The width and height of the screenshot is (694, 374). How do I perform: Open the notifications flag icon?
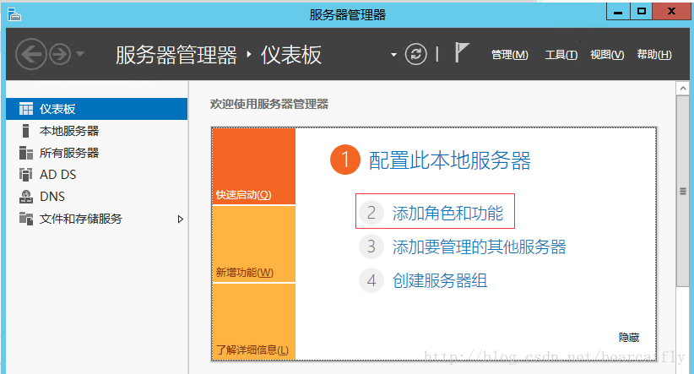pos(462,54)
